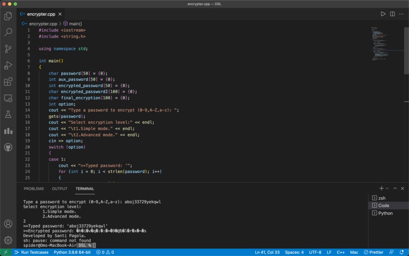
Task: Open the Manage gear menu
Action: pyautogui.click(x=8, y=240)
